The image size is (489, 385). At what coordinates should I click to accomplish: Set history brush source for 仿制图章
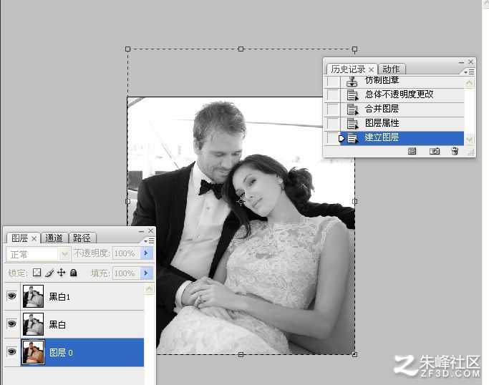(333, 82)
